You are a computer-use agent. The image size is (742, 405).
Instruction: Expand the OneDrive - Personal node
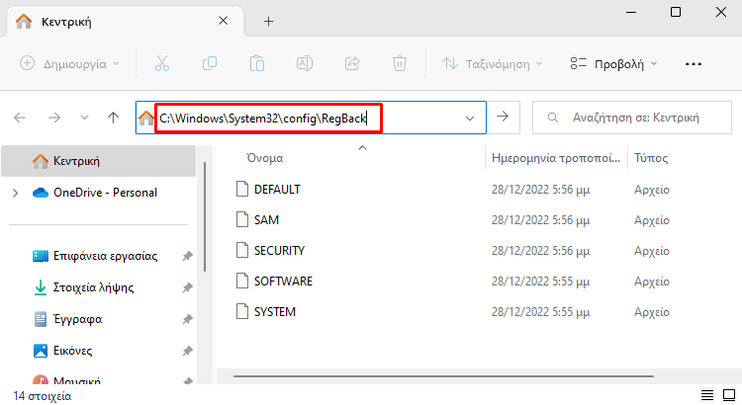tap(16, 193)
